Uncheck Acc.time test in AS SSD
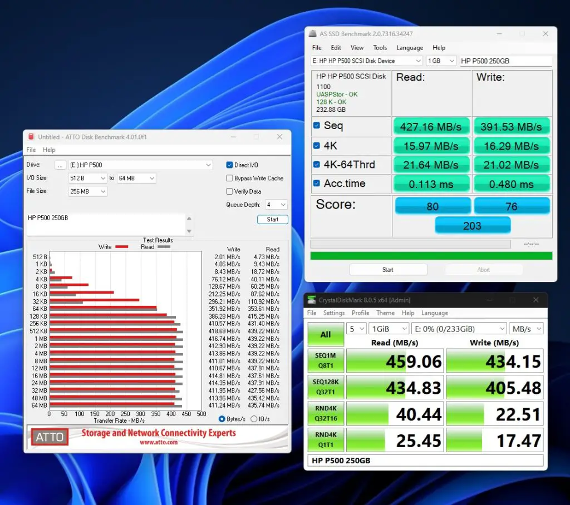This screenshot has width=570, height=505. (316, 183)
